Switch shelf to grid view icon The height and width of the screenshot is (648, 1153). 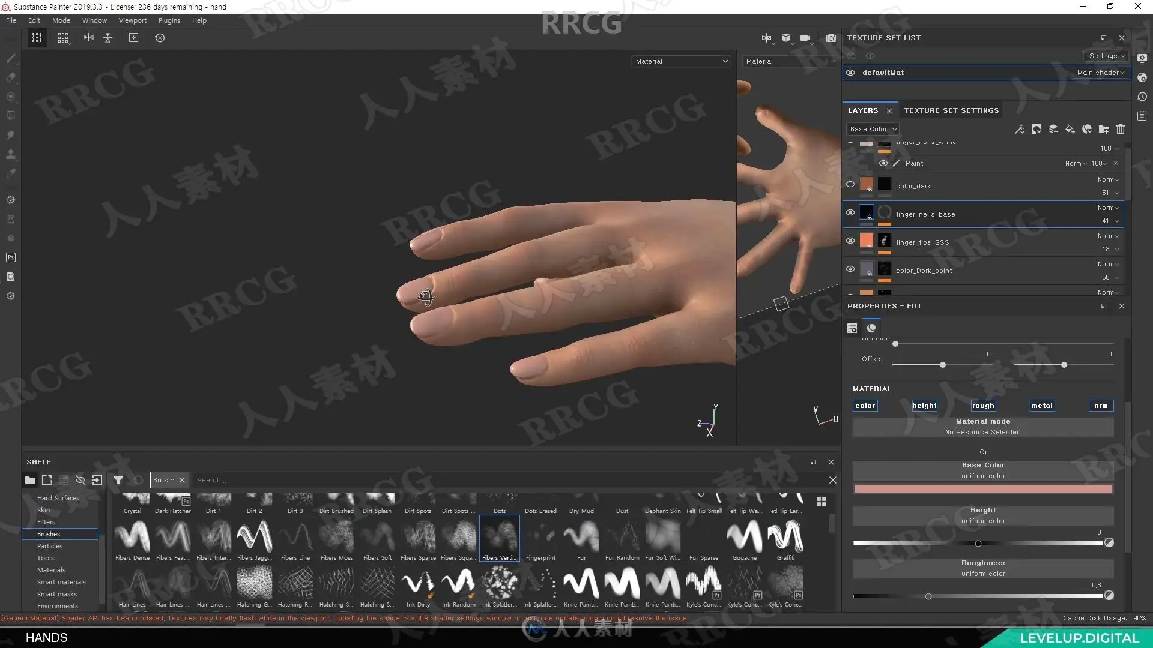(822, 502)
